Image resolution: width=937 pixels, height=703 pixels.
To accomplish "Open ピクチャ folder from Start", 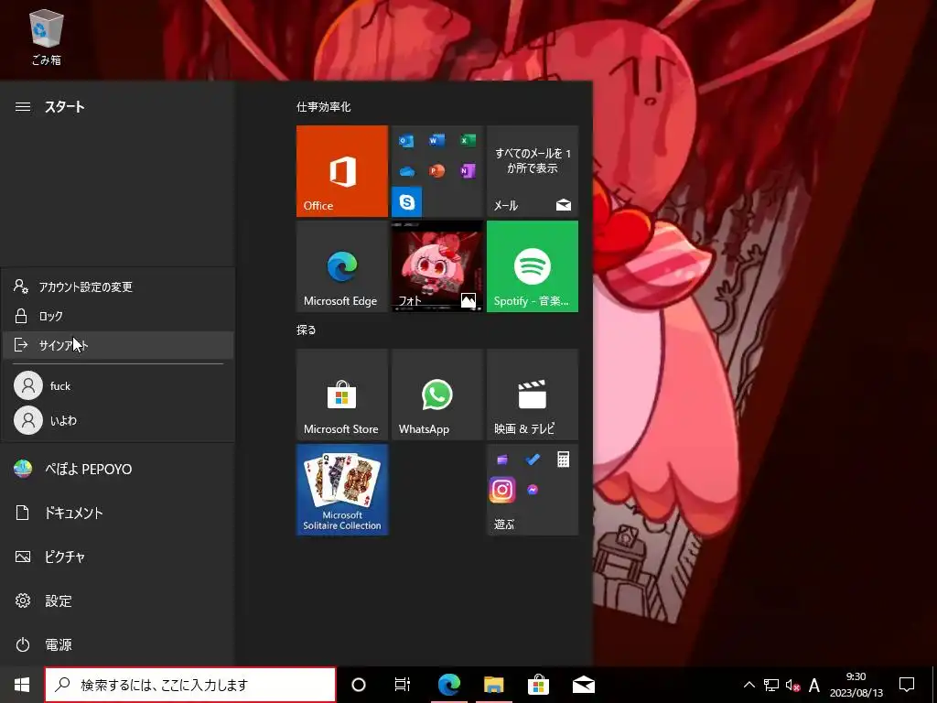I will click(x=117, y=557).
